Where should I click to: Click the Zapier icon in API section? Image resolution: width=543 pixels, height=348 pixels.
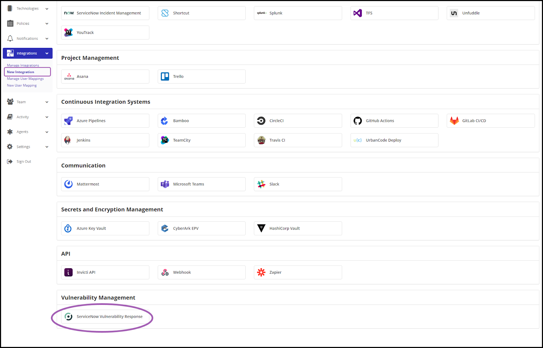(261, 272)
